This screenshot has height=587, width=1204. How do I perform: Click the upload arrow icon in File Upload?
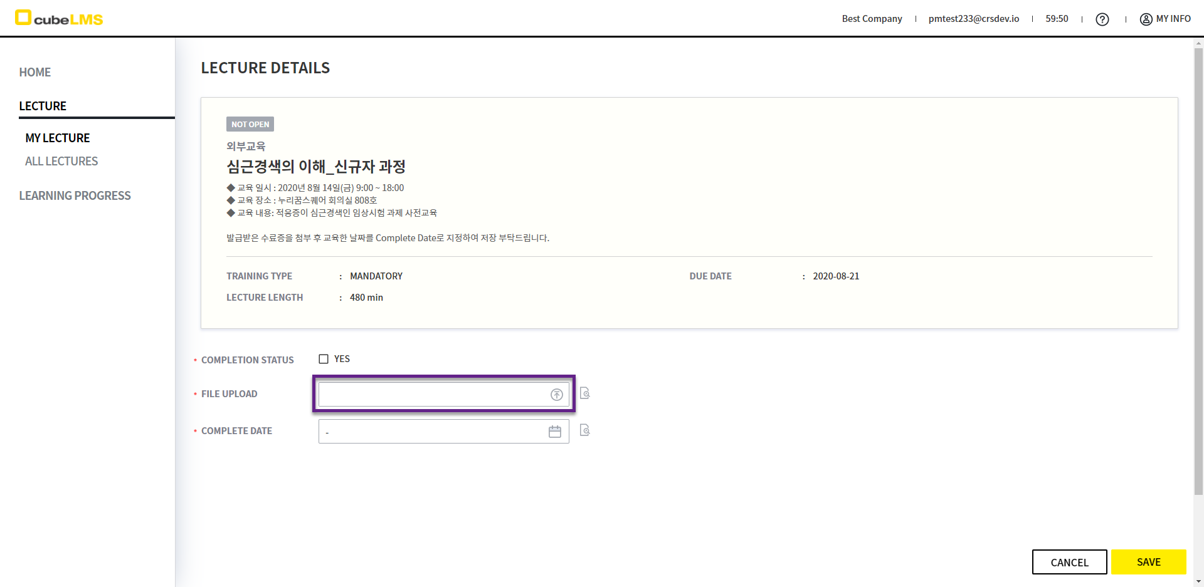(556, 395)
